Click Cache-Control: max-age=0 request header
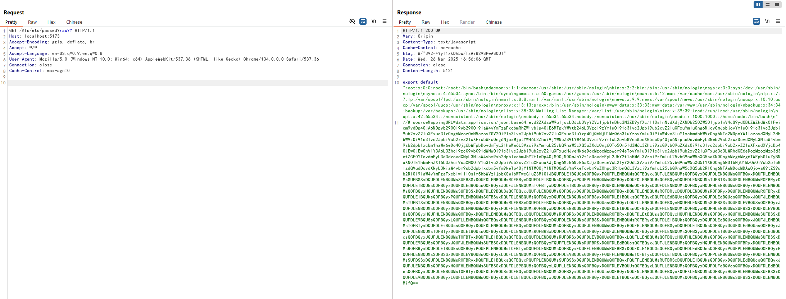786x299 pixels. pos(40,71)
